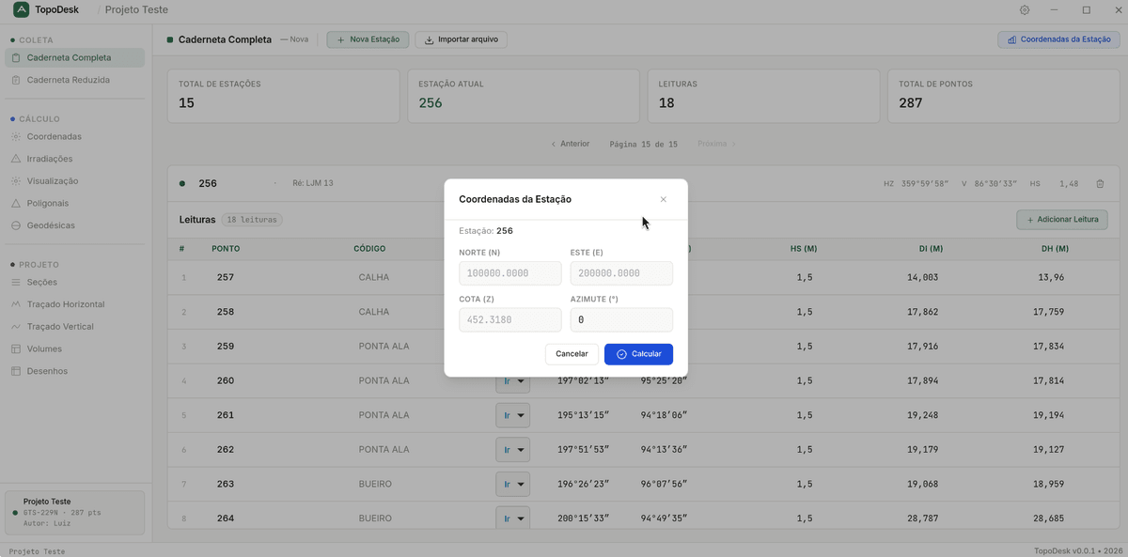This screenshot has height=557, width=1128.
Task: Click the Nova Estação button
Action: (368, 40)
